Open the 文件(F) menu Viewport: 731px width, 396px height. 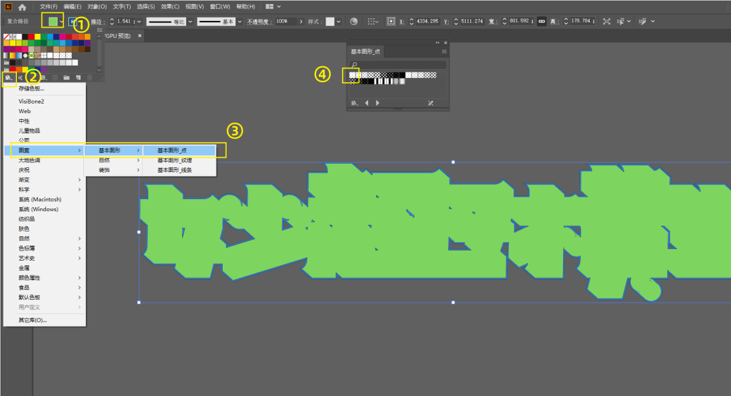[x=49, y=7]
